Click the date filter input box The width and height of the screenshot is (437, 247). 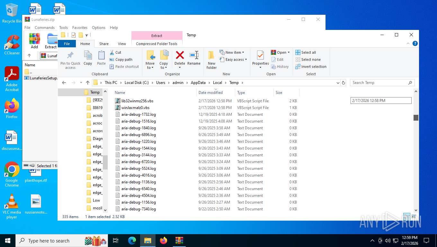coord(381,100)
